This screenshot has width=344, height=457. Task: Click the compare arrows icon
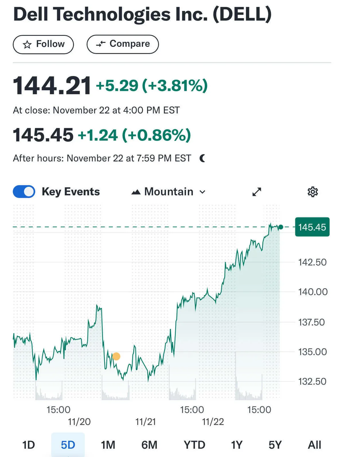pyautogui.click(x=101, y=44)
